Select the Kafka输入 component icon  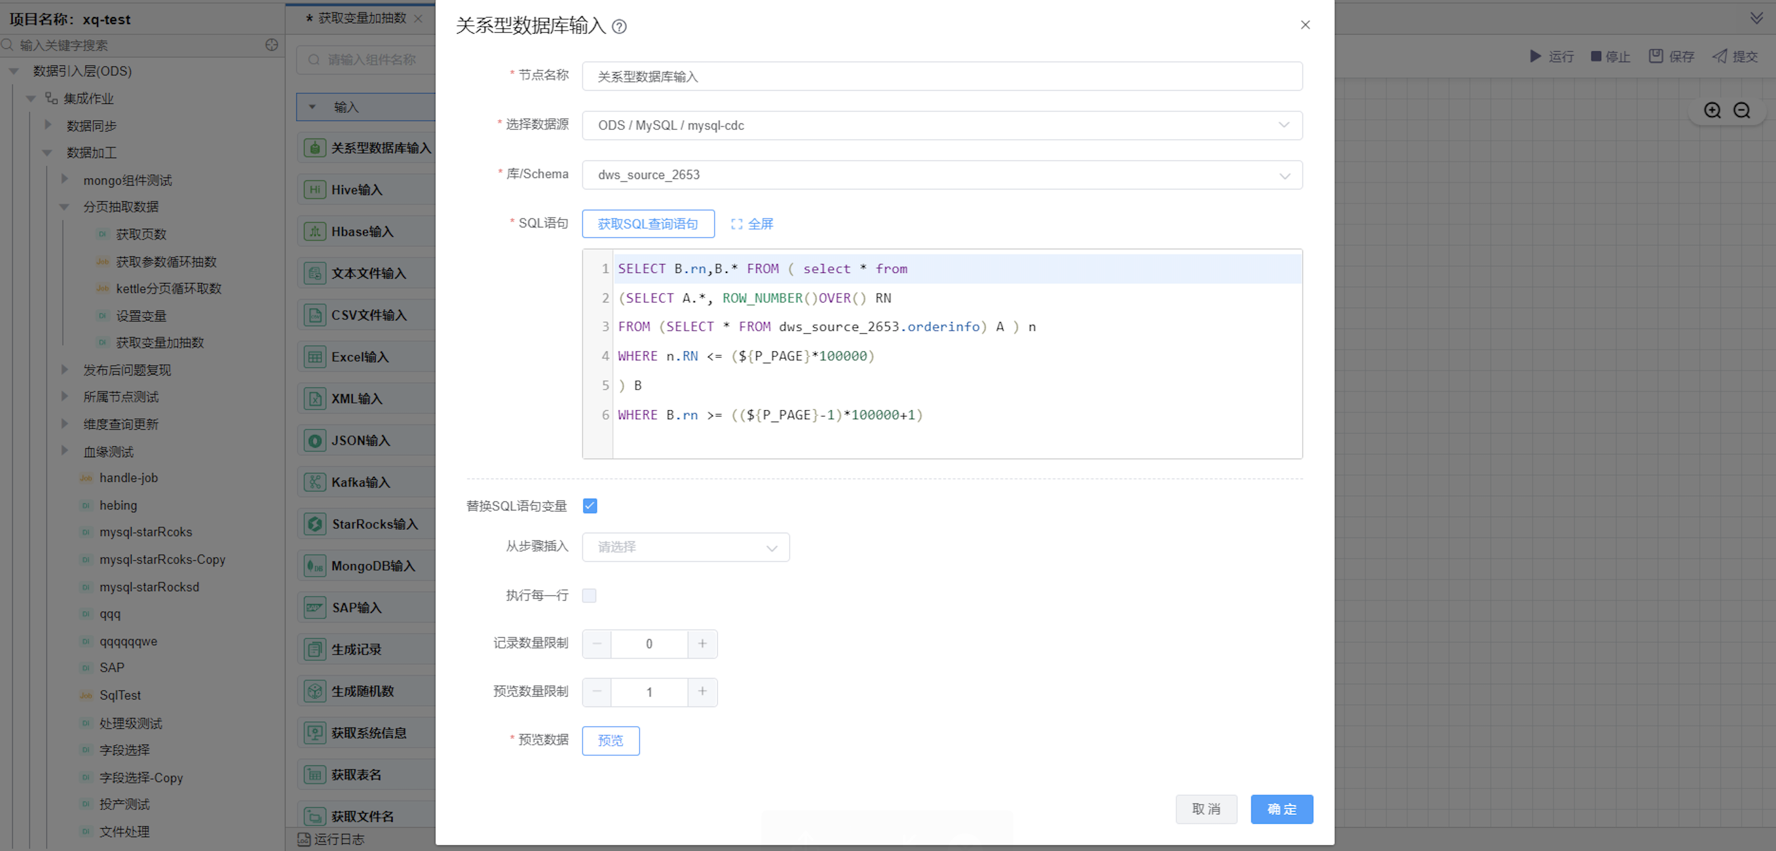click(x=315, y=482)
